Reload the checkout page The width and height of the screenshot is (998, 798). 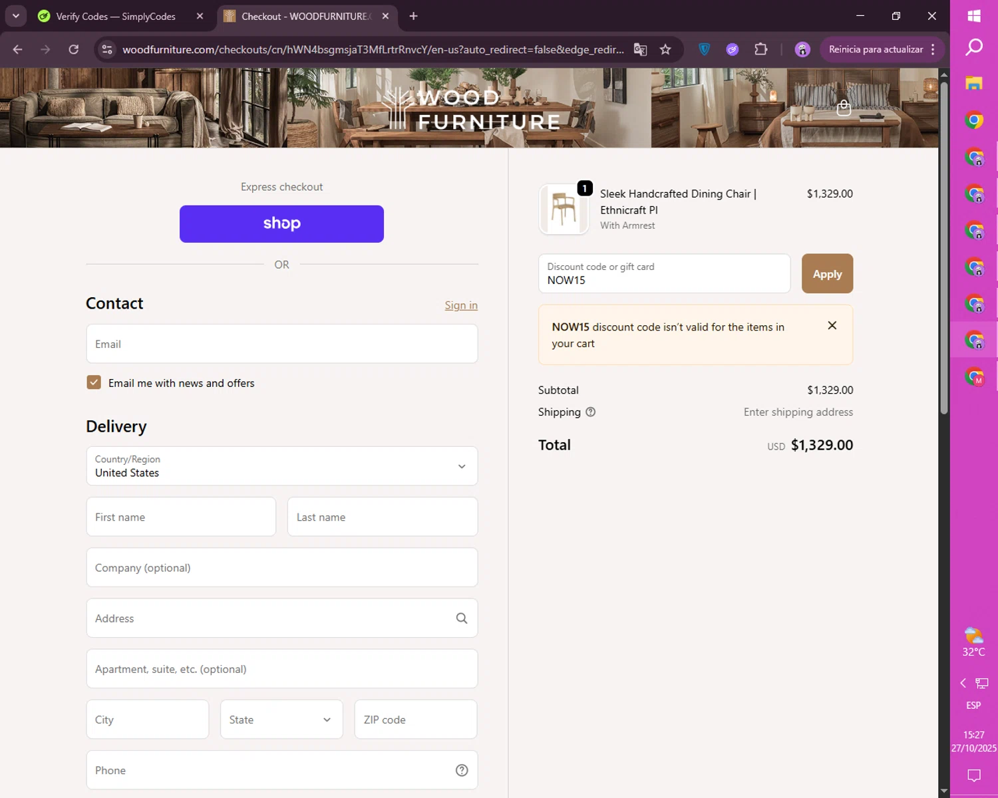click(74, 49)
